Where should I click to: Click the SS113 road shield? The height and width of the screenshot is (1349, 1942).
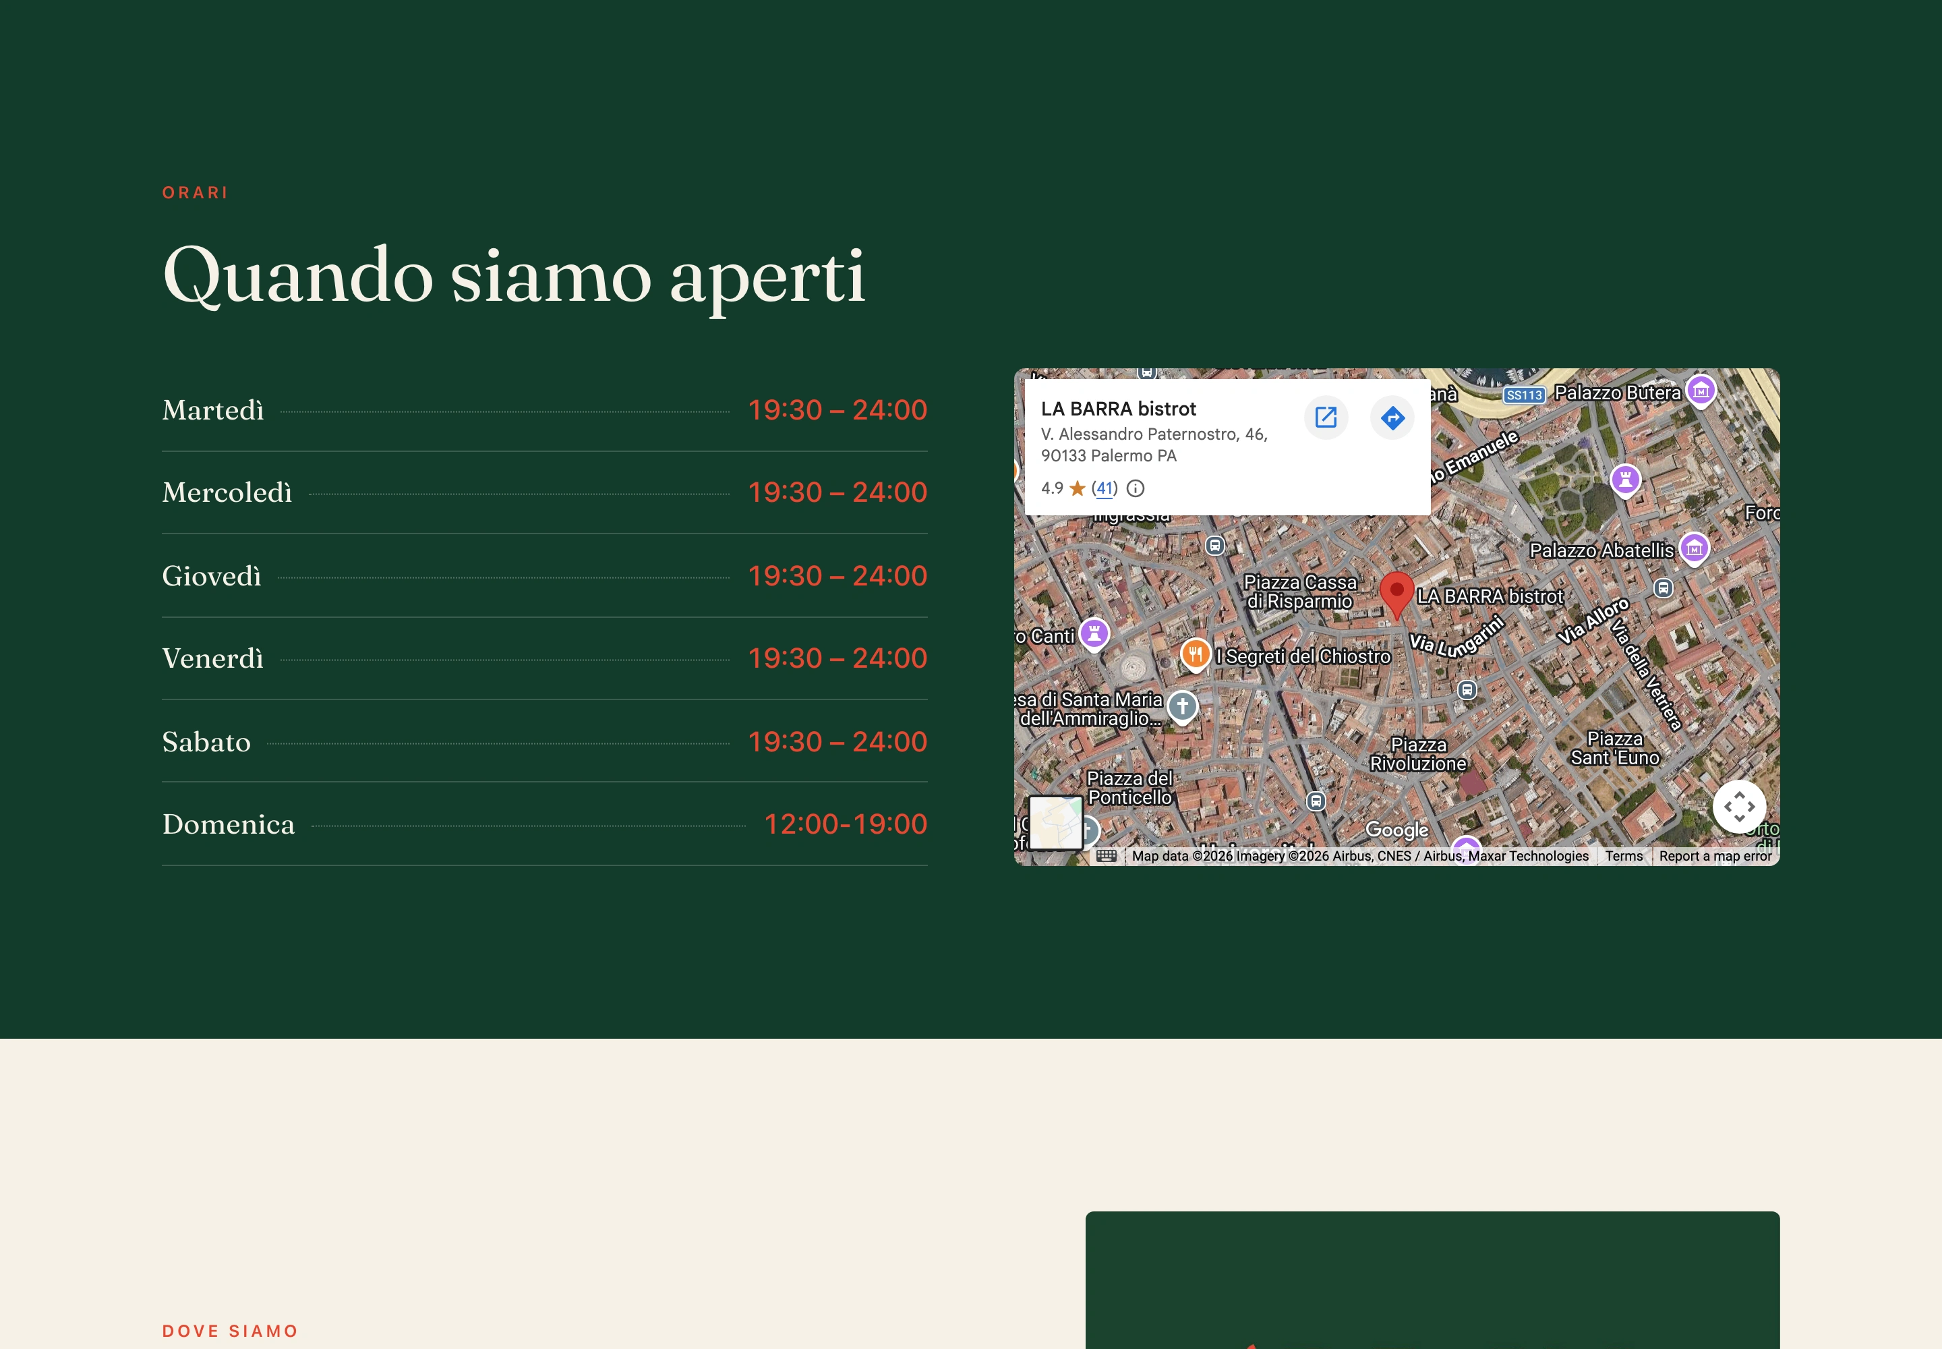click(1524, 395)
